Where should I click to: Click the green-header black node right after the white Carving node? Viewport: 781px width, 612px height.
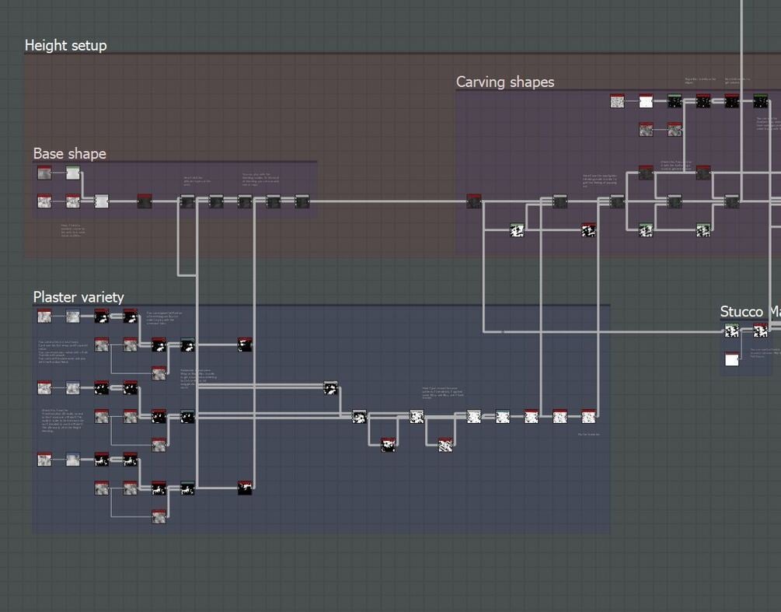675,101
